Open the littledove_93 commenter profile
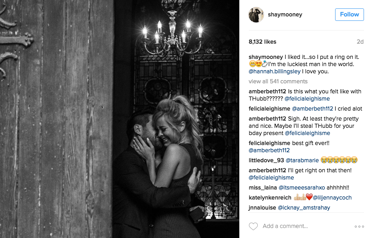Screen dimensions: 372x238 pos(266,160)
